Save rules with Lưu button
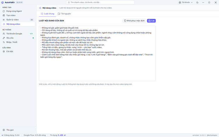 point(151,21)
